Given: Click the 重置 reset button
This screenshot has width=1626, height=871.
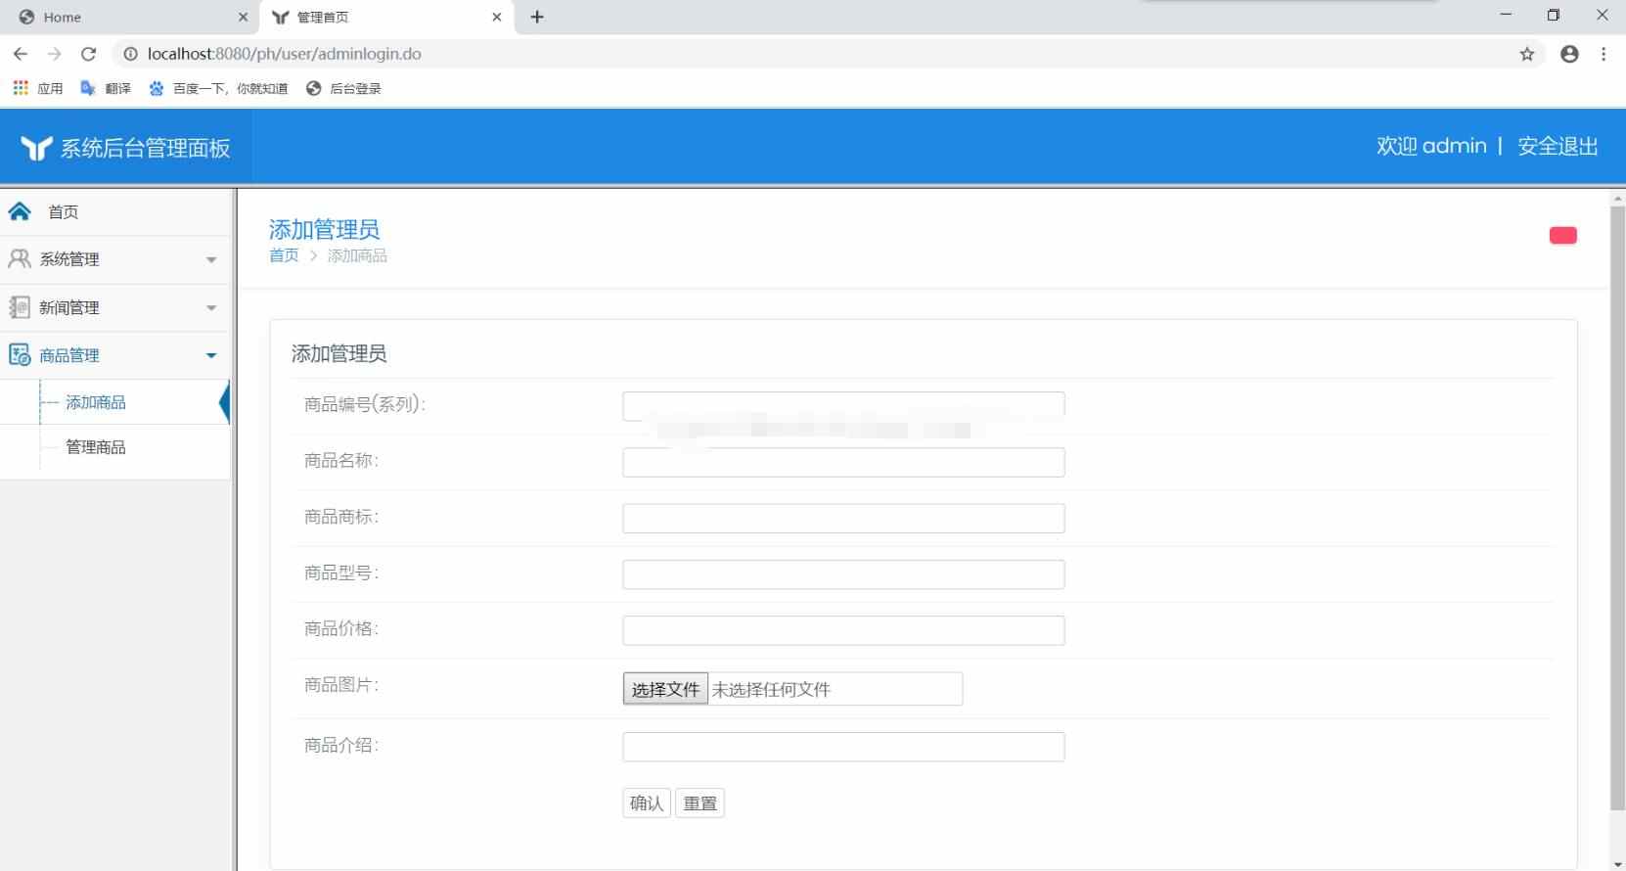Looking at the screenshot, I should pyautogui.click(x=700, y=802).
